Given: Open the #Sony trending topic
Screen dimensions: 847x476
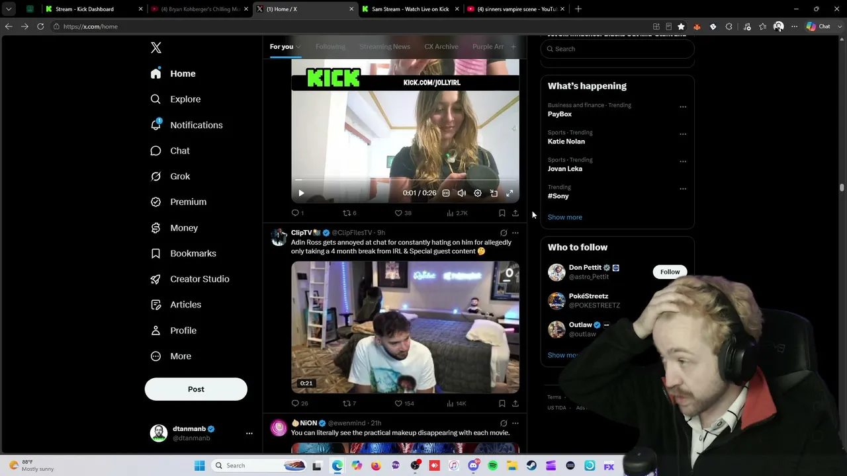Looking at the screenshot, I should click(x=558, y=196).
